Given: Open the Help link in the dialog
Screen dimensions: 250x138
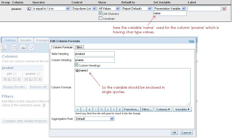Looking at the screenshot, I should pyautogui.click(x=191, y=41).
